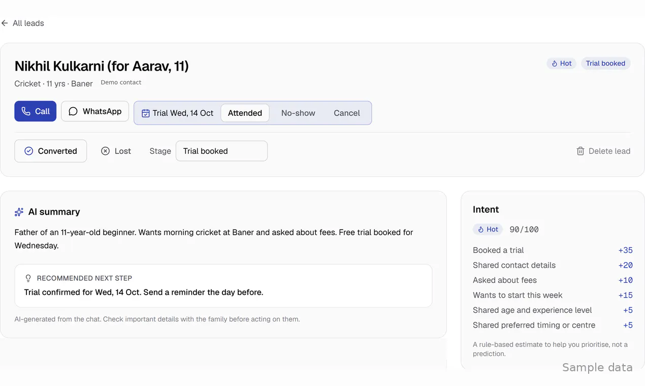Click the 90/100 intent score
This screenshot has height=386, width=645.
coord(524,230)
